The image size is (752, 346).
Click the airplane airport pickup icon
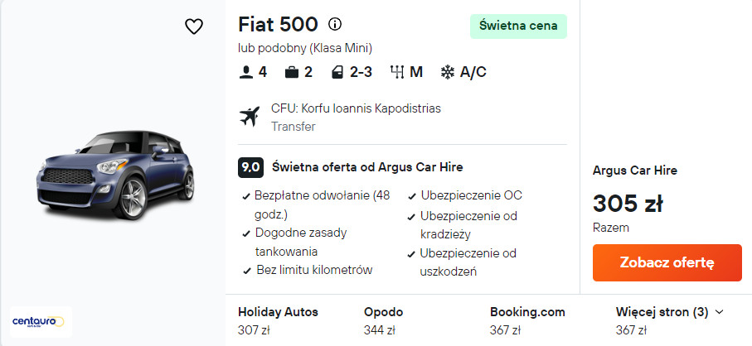(249, 117)
